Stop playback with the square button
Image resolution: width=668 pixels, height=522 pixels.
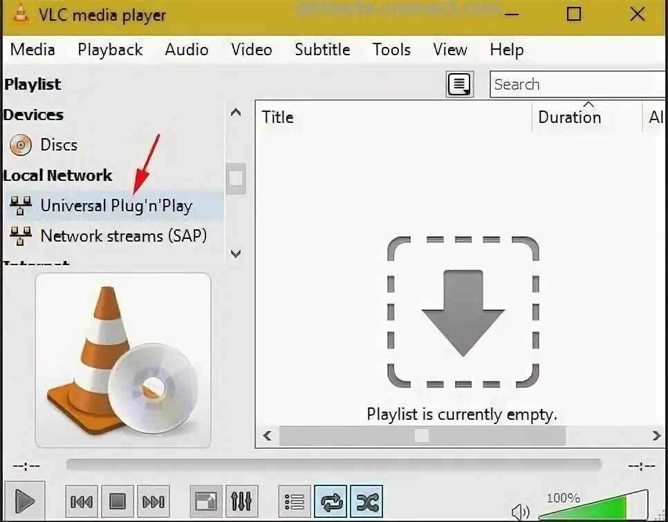118,501
